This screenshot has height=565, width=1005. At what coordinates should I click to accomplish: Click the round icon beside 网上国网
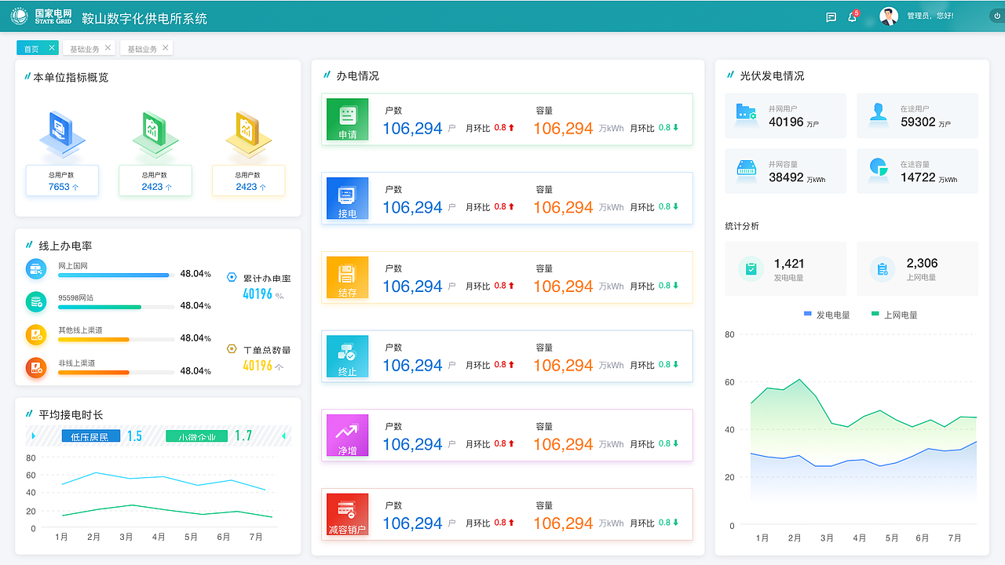click(x=36, y=269)
